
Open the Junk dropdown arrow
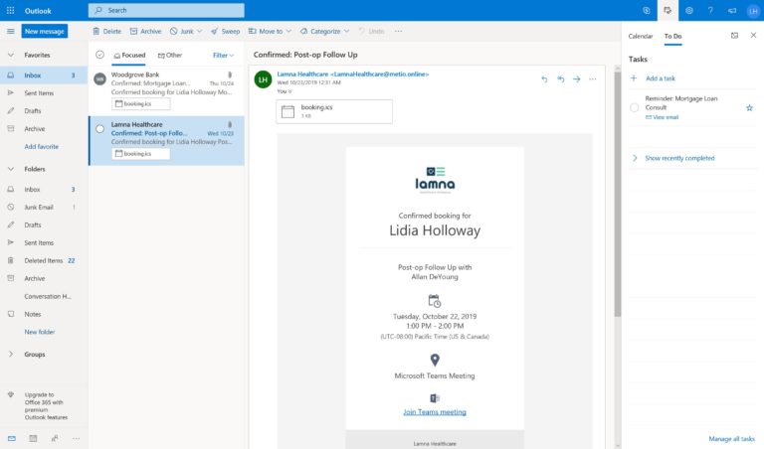199,31
